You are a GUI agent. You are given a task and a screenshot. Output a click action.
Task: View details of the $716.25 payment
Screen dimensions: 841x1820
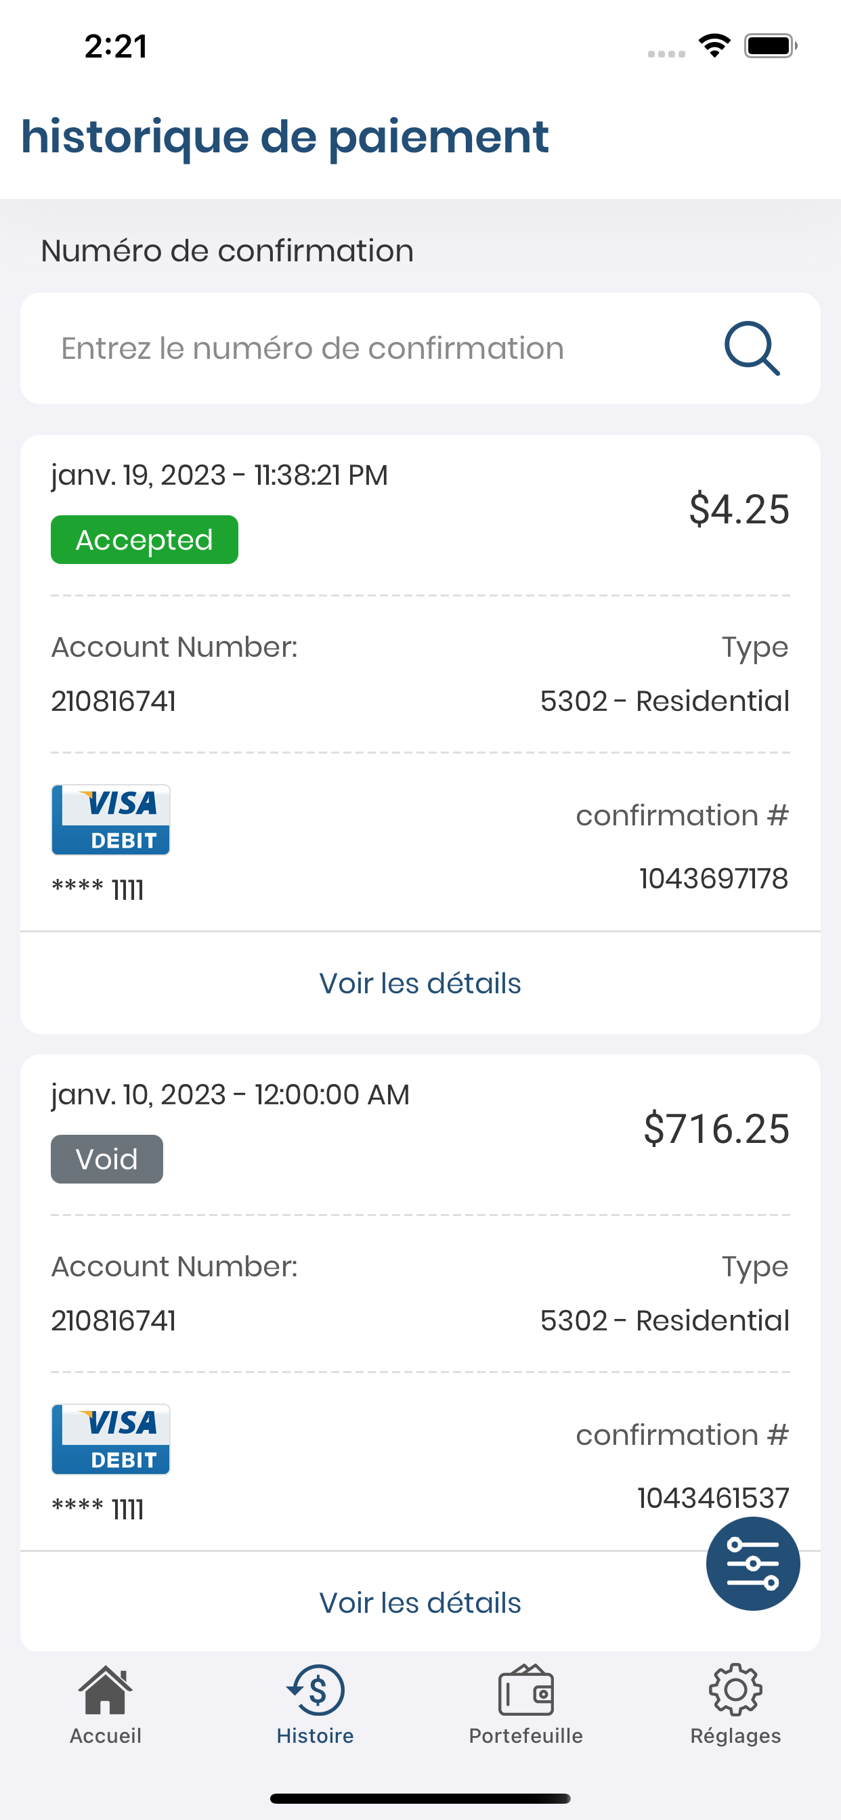click(420, 1603)
